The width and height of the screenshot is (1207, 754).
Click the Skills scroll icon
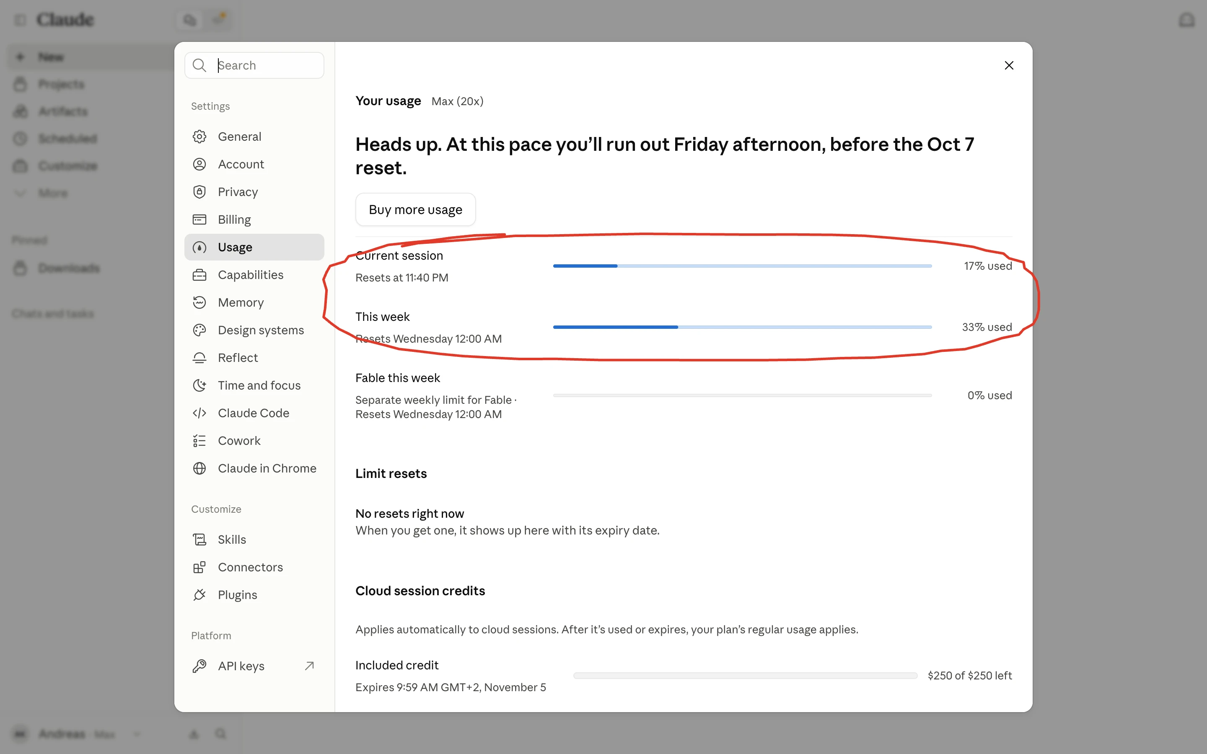(199, 540)
